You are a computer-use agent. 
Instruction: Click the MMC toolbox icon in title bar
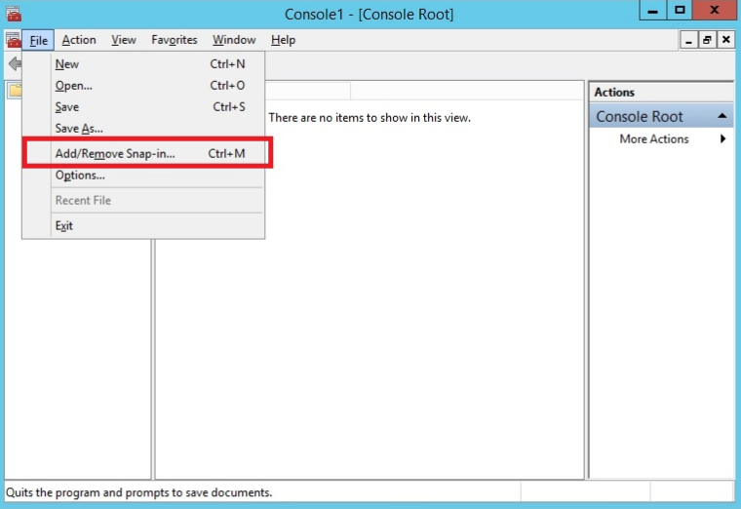[x=14, y=14]
